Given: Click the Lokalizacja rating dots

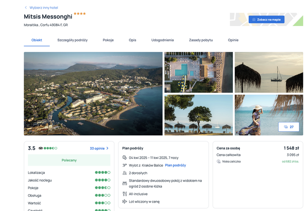Looking at the screenshot, I should (103, 172).
